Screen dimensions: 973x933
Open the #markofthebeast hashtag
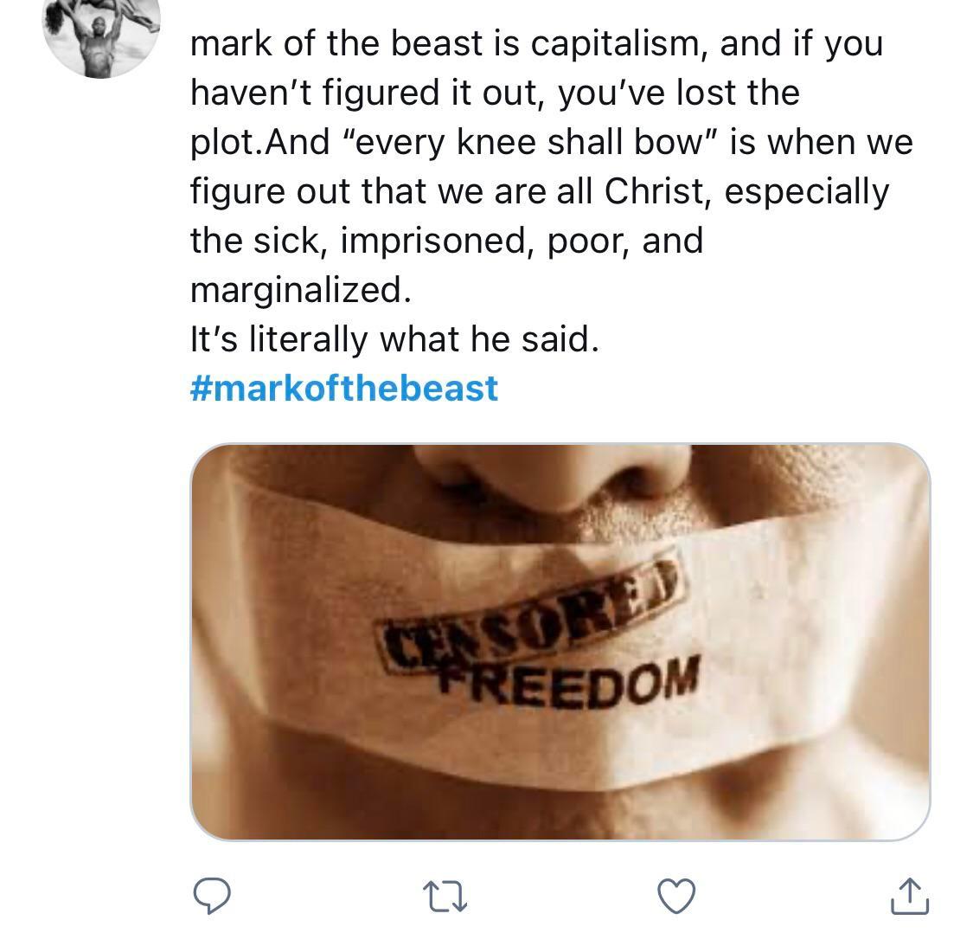point(342,390)
